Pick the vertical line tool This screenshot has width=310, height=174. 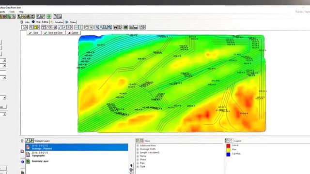pos(81,27)
